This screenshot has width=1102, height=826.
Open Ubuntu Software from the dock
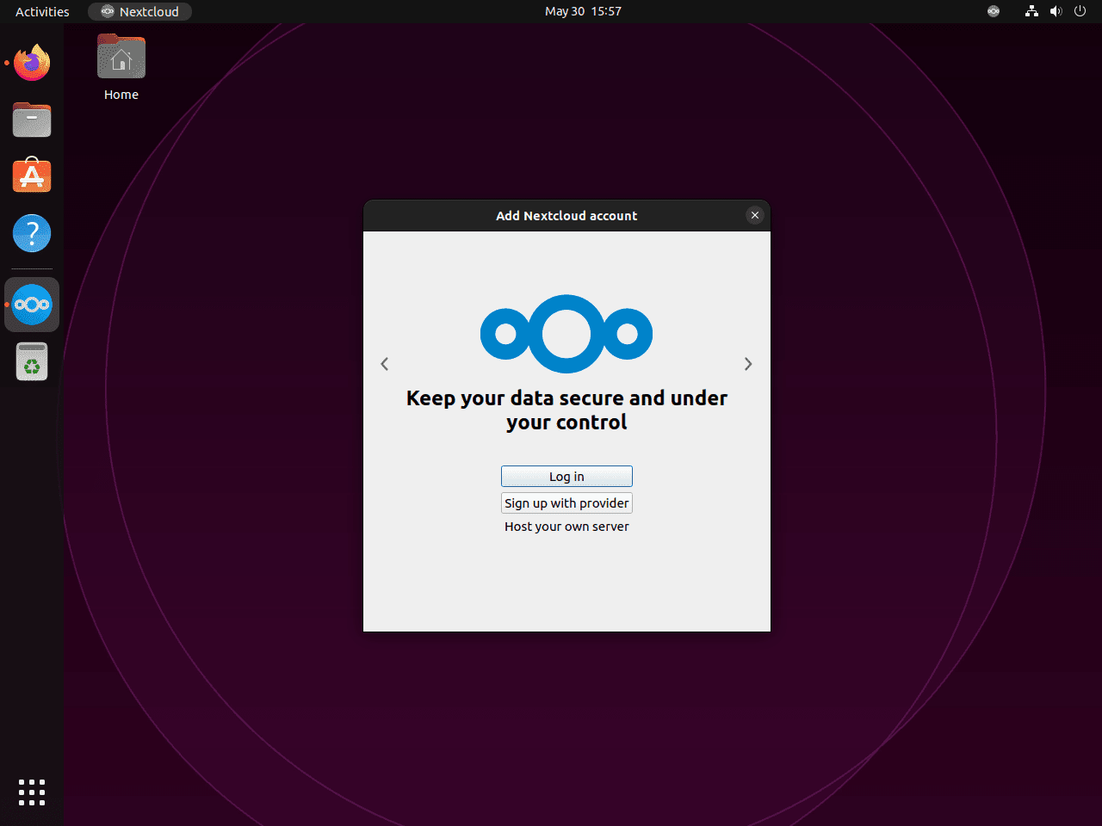coord(32,176)
